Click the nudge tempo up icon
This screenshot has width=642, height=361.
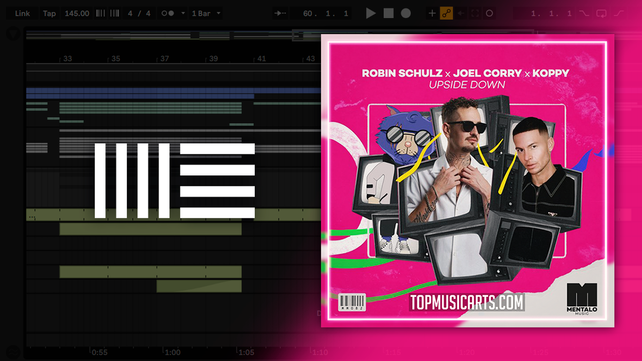(x=114, y=13)
